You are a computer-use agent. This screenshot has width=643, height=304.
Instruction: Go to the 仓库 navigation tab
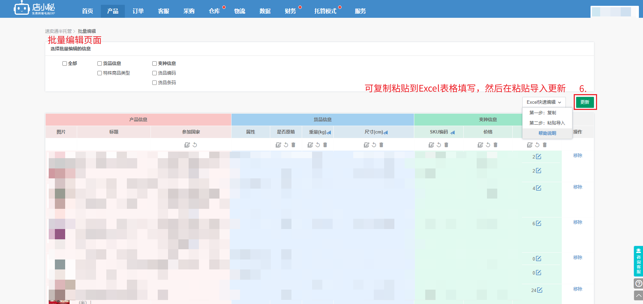[214, 11]
